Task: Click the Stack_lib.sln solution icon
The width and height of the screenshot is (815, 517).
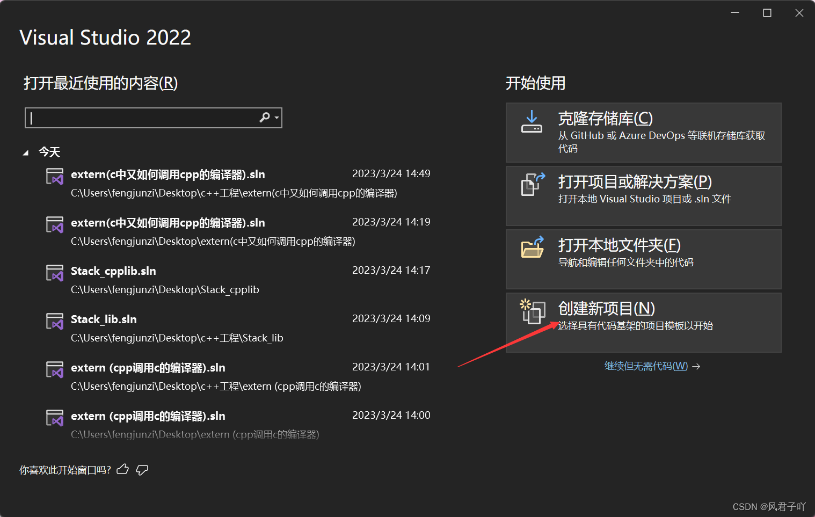Action: (55, 322)
